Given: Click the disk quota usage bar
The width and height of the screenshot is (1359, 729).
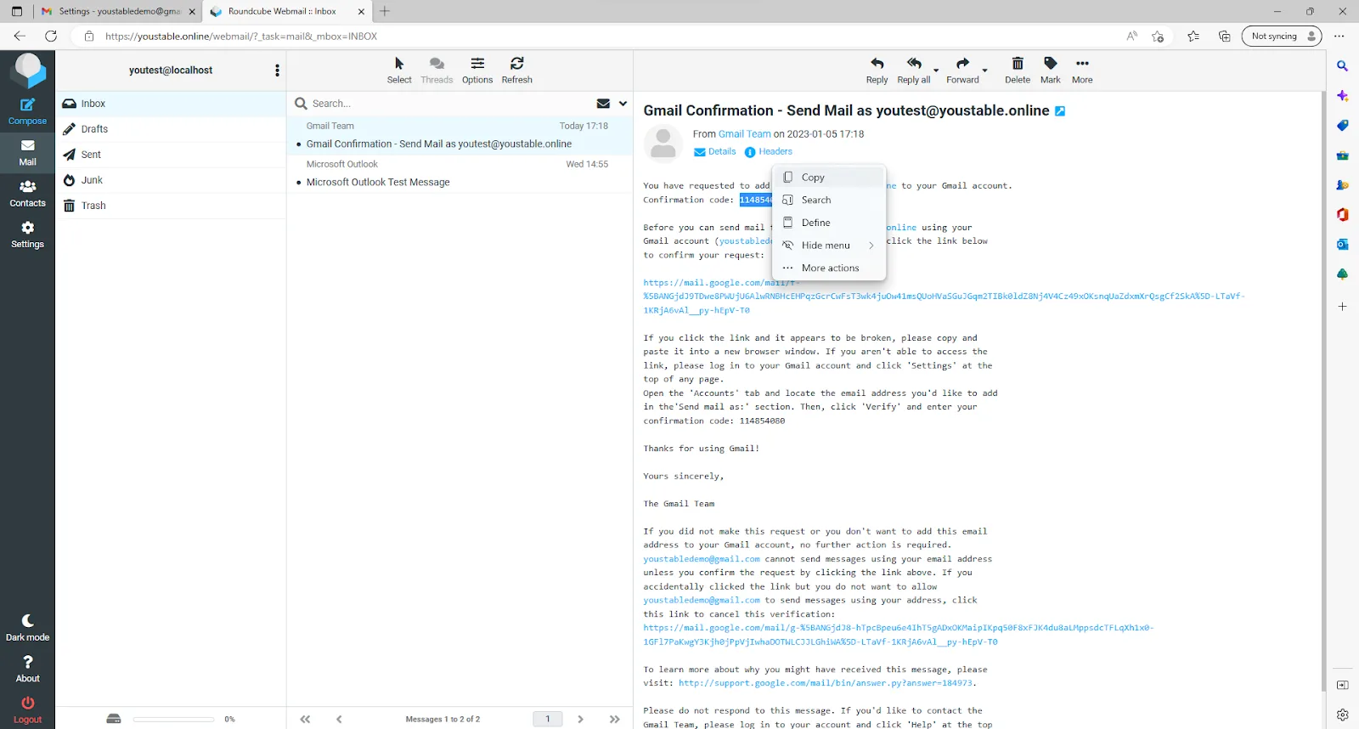Looking at the screenshot, I should coord(173,719).
